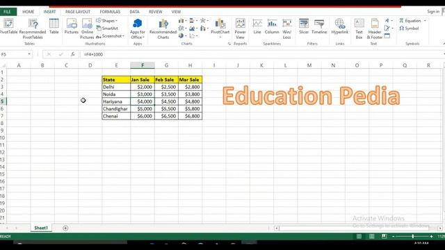The width and height of the screenshot is (445, 250).
Task: Select the Mar Sale header cell
Action: coord(190,80)
